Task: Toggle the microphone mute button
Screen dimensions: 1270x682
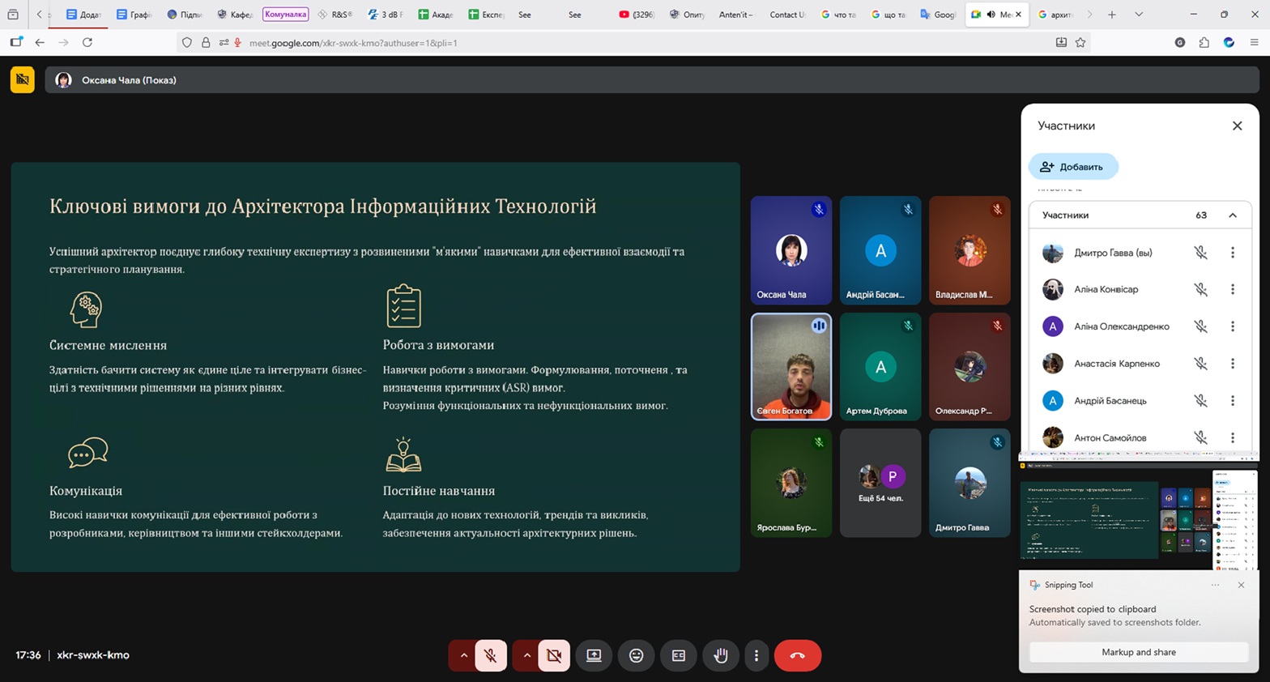Action: [490, 655]
